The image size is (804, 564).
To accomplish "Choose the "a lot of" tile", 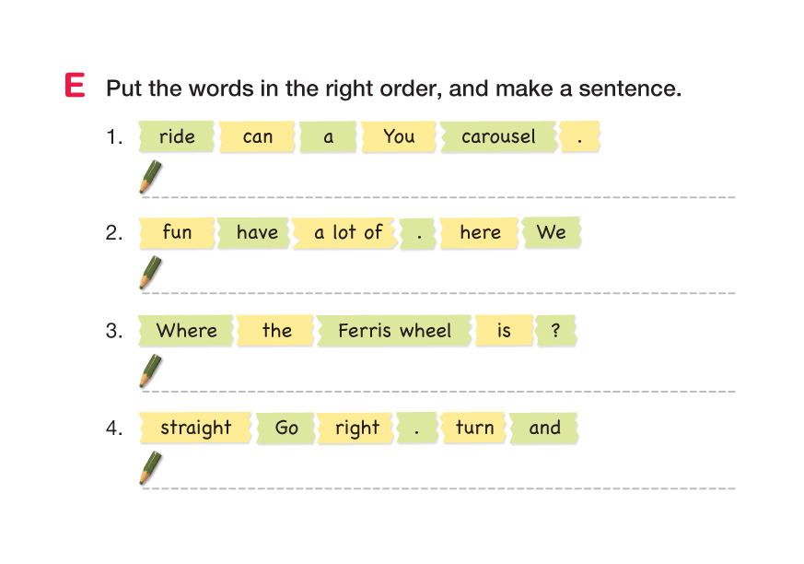I will (347, 233).
